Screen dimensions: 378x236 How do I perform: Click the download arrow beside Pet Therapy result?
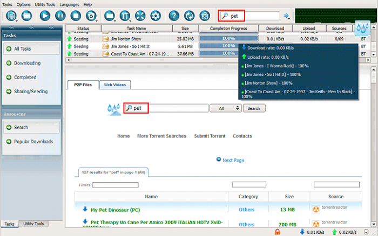(85, 221)
